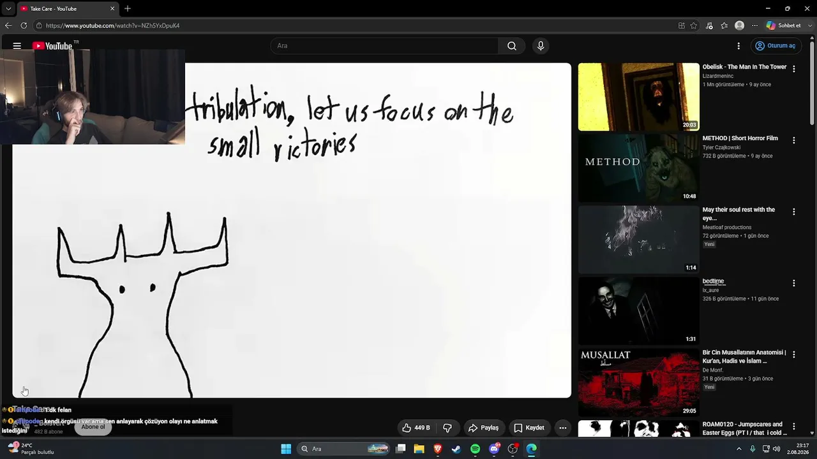Open Task View on the taskbar
The width and height of the screenshot is (817, 459).
pos(400,449)
